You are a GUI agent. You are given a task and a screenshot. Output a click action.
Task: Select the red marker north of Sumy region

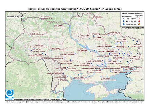[x=93, y=19]
